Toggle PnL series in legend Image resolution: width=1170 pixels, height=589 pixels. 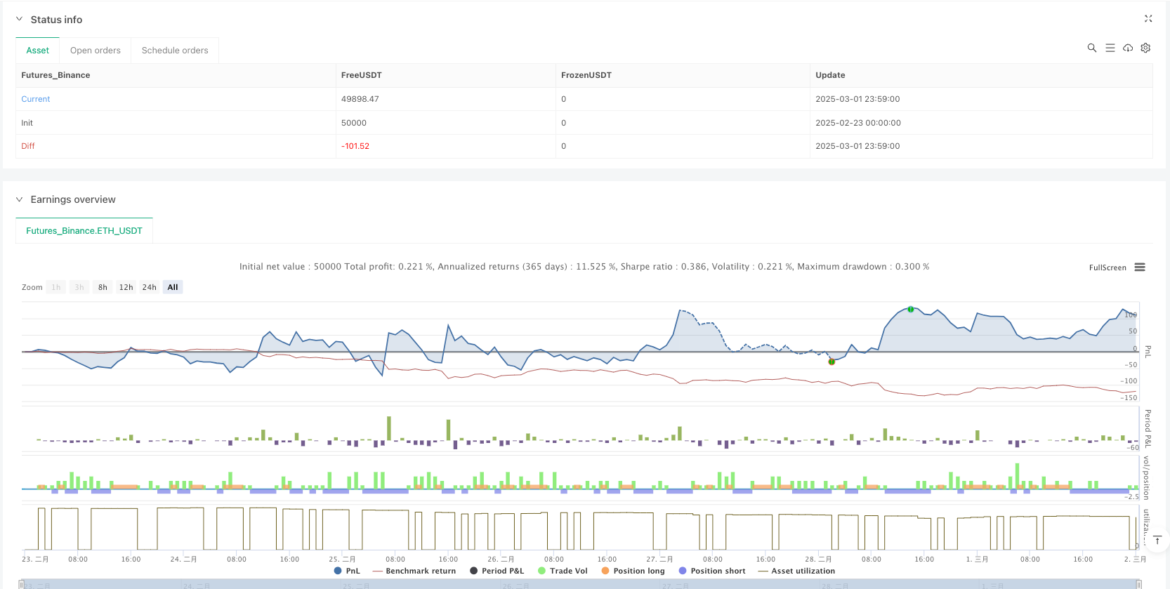pyautogui.click(x=347, y=571)
